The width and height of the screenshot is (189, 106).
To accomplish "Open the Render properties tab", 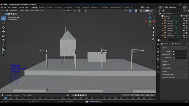I will pos(158,49).
